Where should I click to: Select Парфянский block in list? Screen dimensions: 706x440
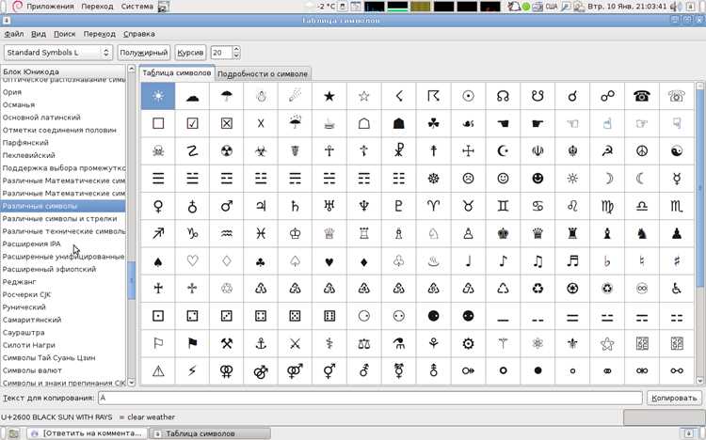point(63,143)
